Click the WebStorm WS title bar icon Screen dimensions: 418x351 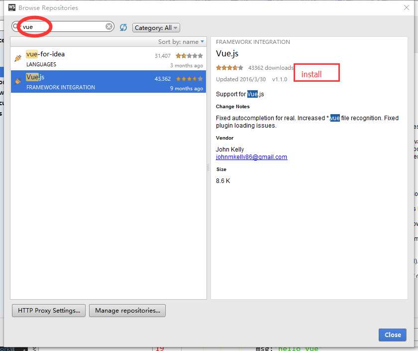point(12,7)
